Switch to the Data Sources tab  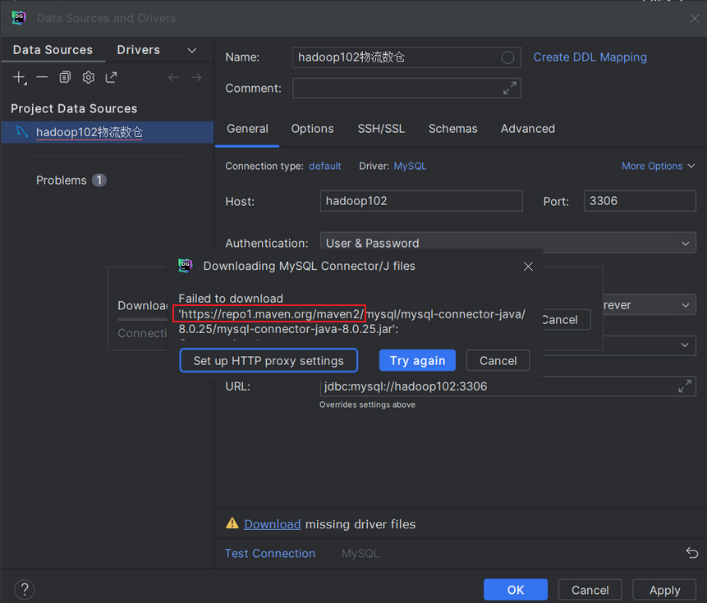click(53, 50)
